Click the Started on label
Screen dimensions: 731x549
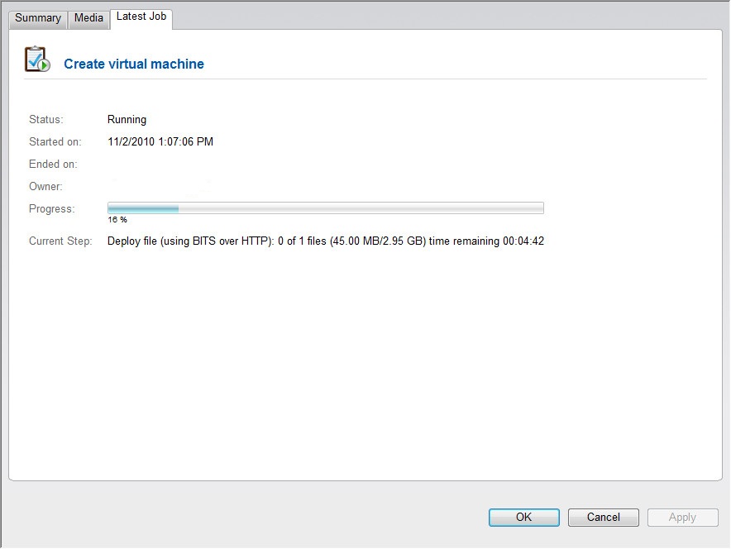[x=55, y=142]
